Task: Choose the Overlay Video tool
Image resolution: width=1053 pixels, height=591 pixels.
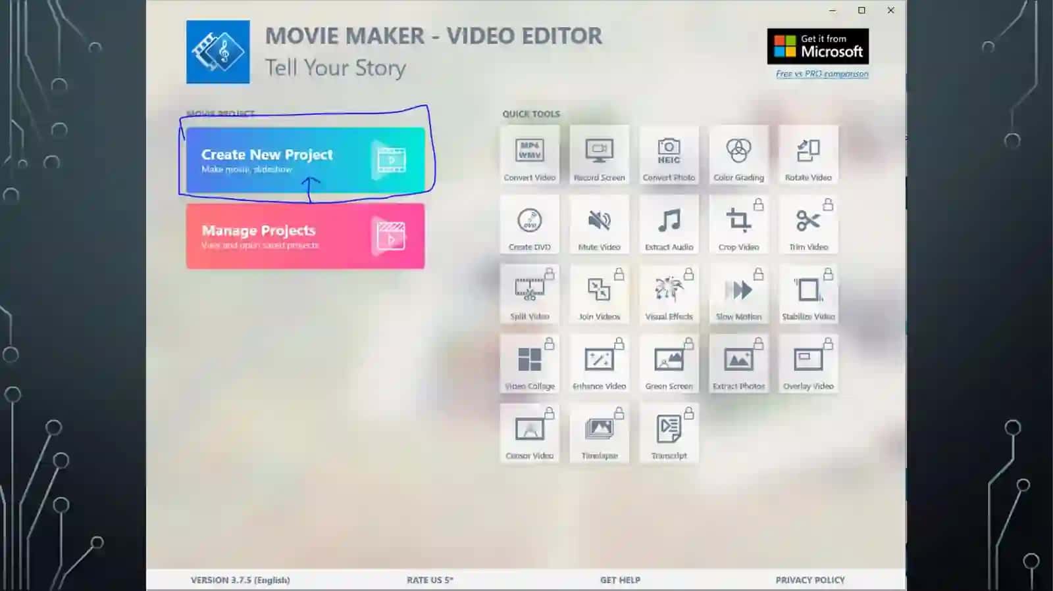Action: [809, 364]
